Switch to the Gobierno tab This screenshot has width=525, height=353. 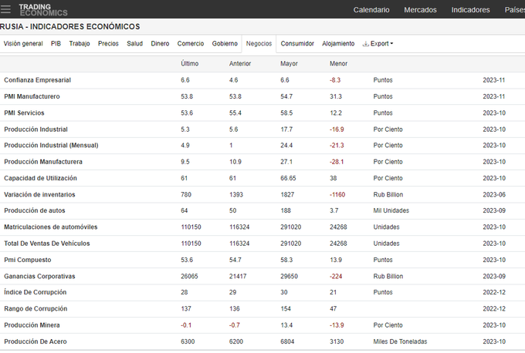click(x=225, y=43)
